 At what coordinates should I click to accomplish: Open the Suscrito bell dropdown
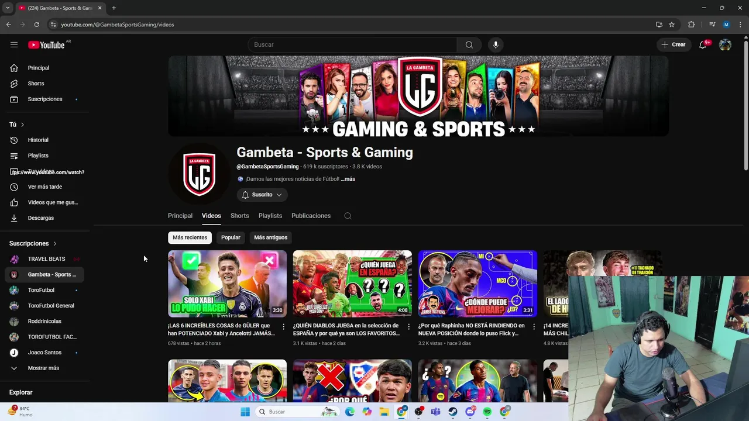tap(262, 195)
